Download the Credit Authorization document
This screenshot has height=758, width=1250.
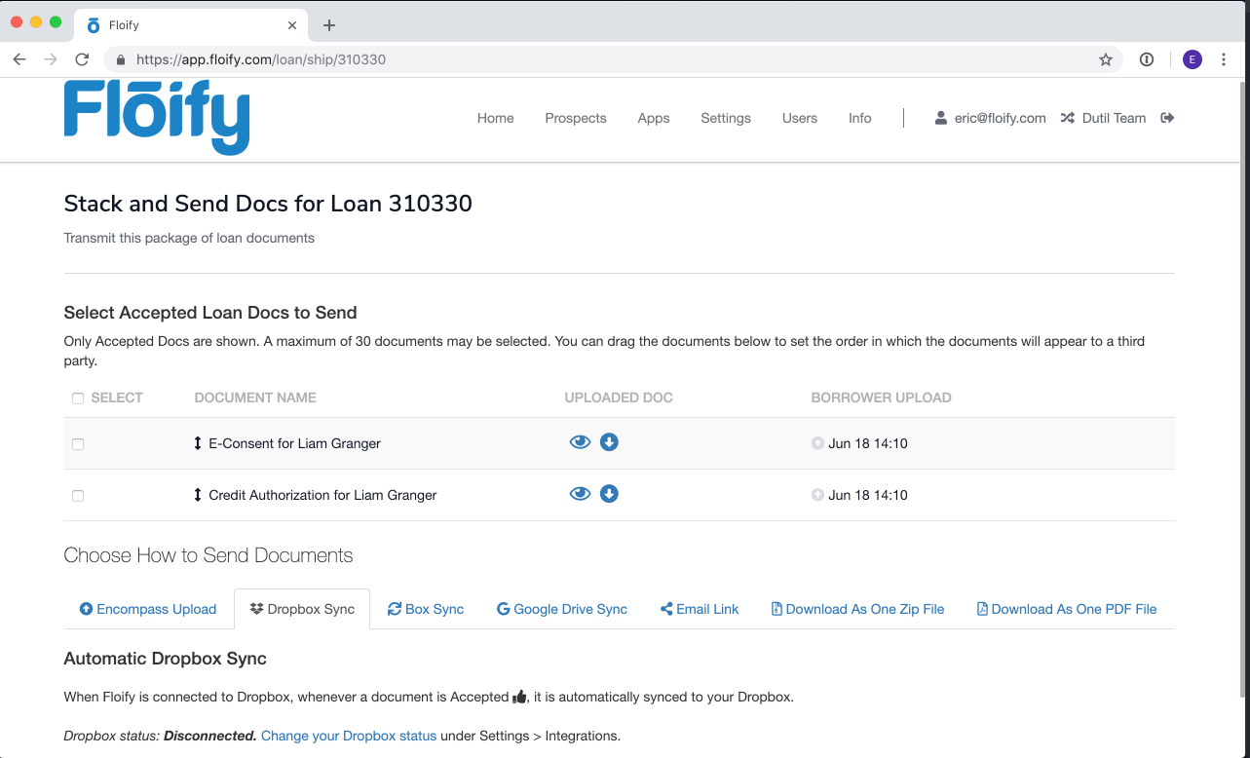point(609,494)
